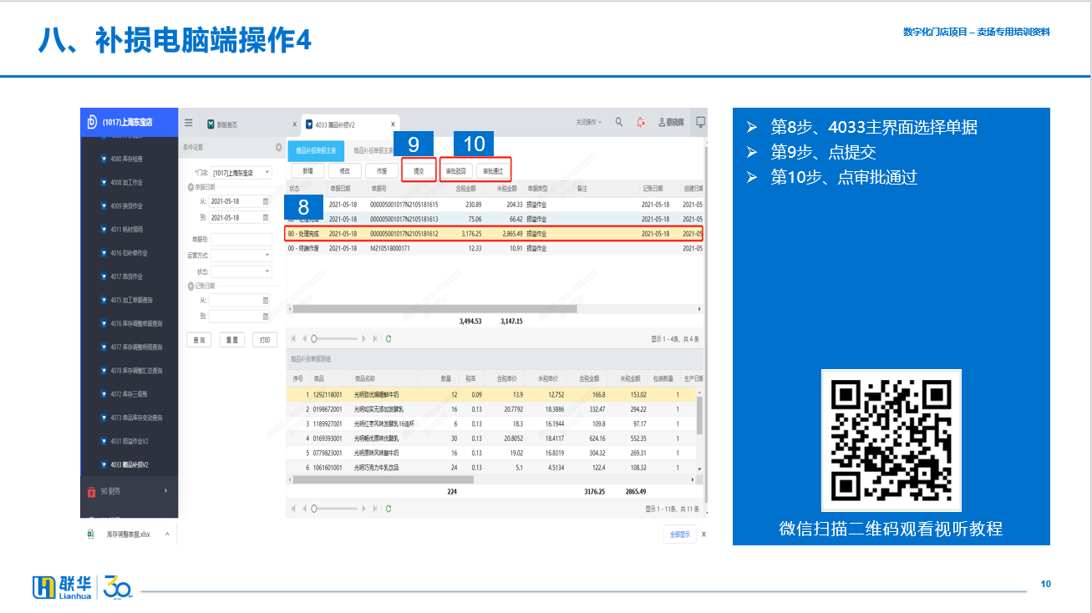
Task: Go to last page in upper pager
Action: pyautogui.click(x=373, y=339)
